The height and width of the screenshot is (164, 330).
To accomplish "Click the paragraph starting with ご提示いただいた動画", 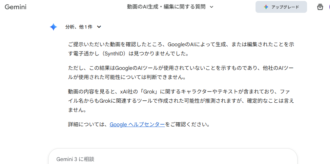I will tap(180, 49).
